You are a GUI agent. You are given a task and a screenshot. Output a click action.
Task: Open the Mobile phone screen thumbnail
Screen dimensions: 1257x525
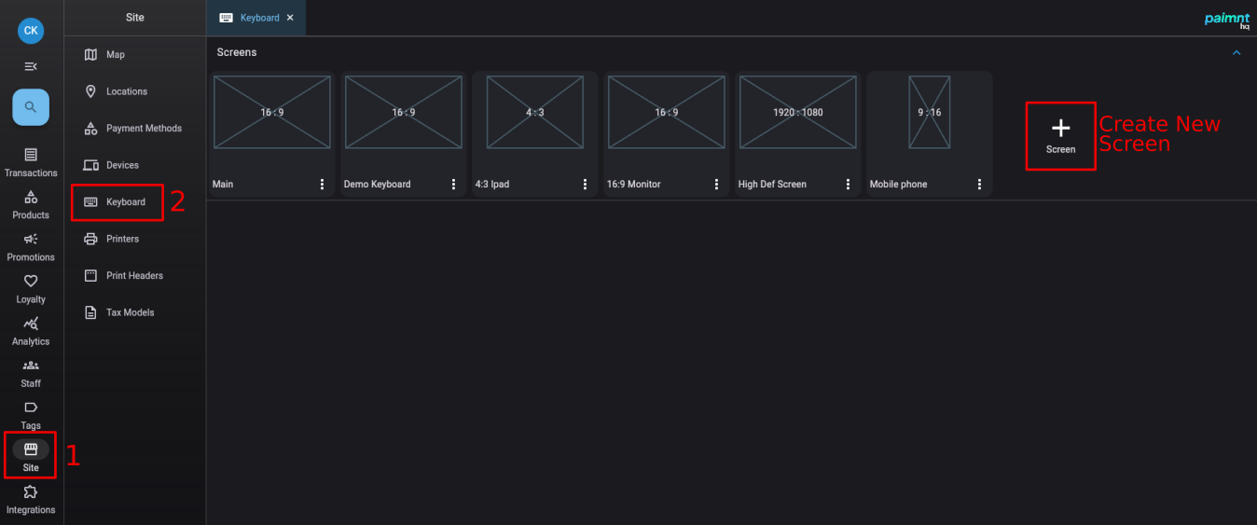pos(929,112)
